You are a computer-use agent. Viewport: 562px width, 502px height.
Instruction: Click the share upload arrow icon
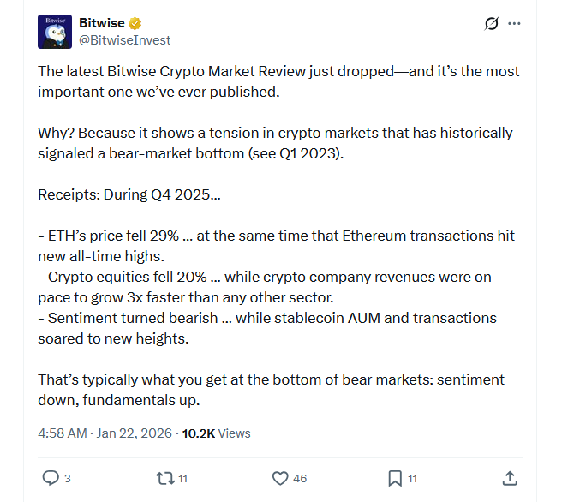coord(509,477)
